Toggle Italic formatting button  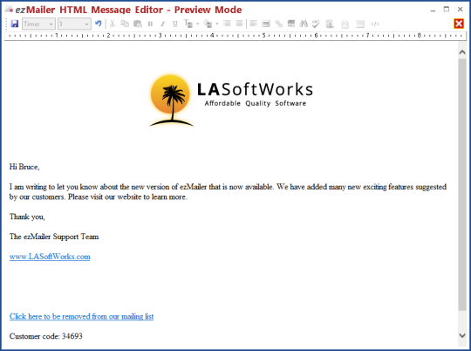click(162, 24)
